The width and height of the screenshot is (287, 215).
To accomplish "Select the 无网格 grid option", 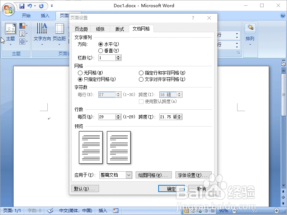I will [x=79, y=73].
